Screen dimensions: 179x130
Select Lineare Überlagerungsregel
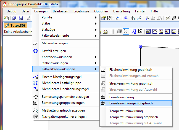click(66, 77)
